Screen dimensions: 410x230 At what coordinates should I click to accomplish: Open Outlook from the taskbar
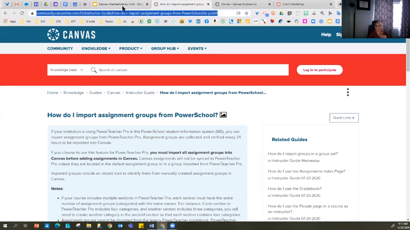(120, 226)
